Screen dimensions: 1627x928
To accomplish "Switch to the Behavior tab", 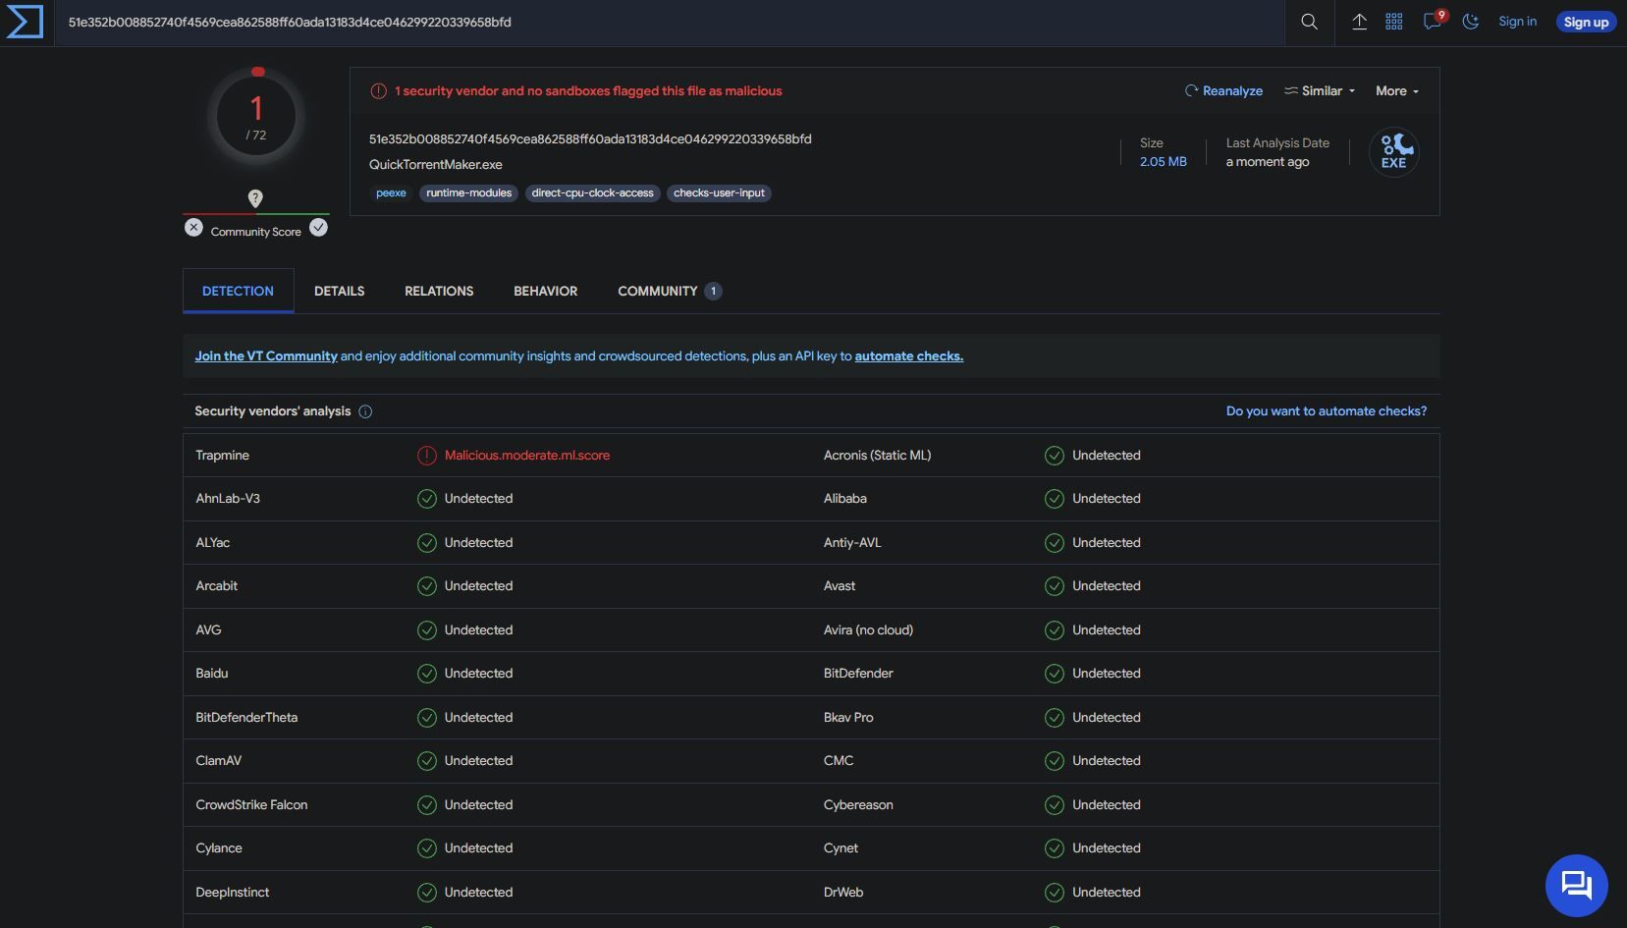I will pyautogui.click(x=545, y=292).
